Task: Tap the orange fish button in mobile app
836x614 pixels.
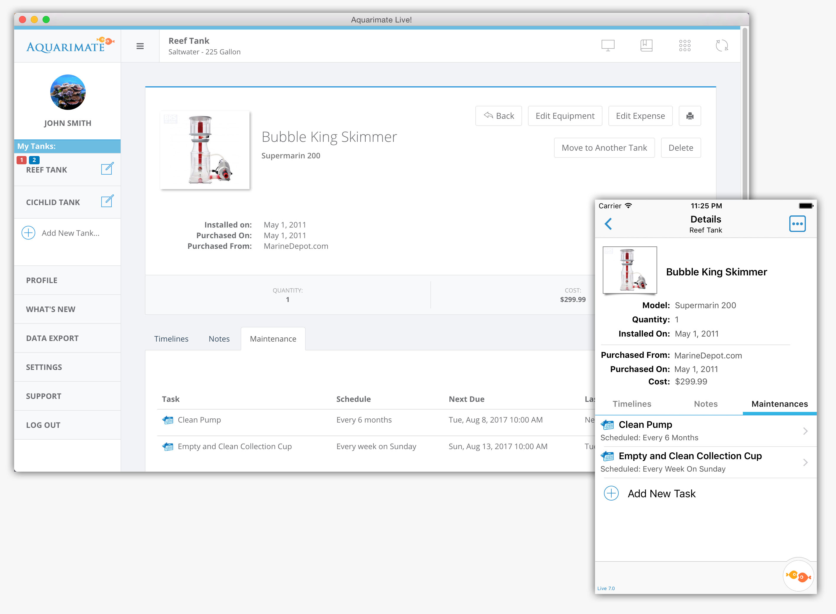Action: point(798,576)
